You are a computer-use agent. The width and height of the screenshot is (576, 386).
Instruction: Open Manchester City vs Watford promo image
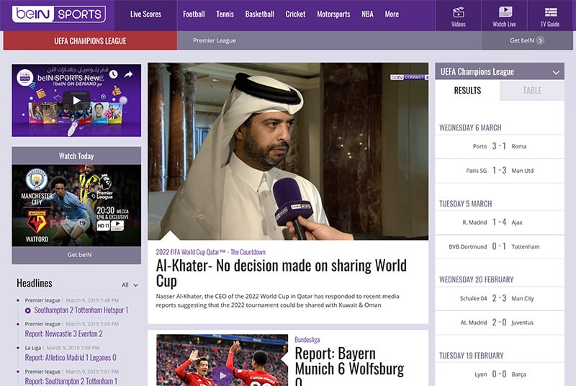76,205
